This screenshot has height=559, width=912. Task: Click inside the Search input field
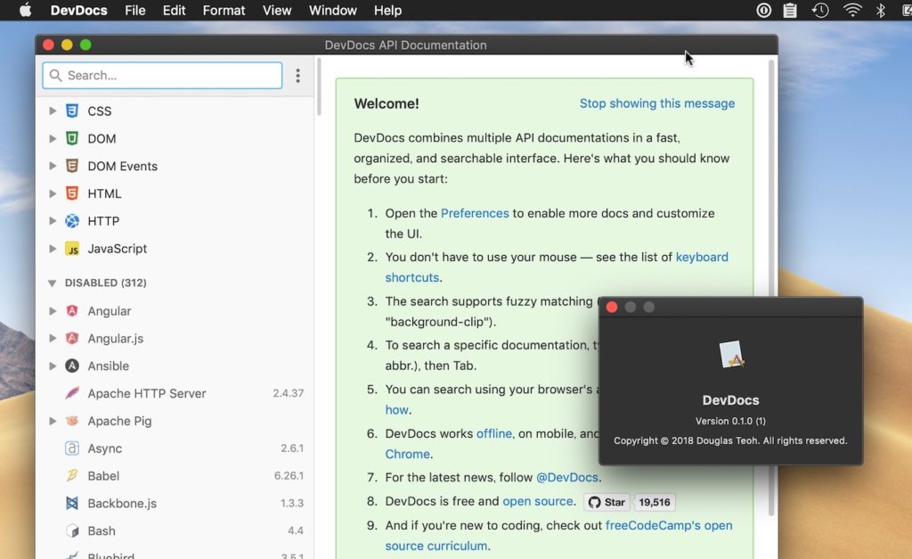coord(160,76)
